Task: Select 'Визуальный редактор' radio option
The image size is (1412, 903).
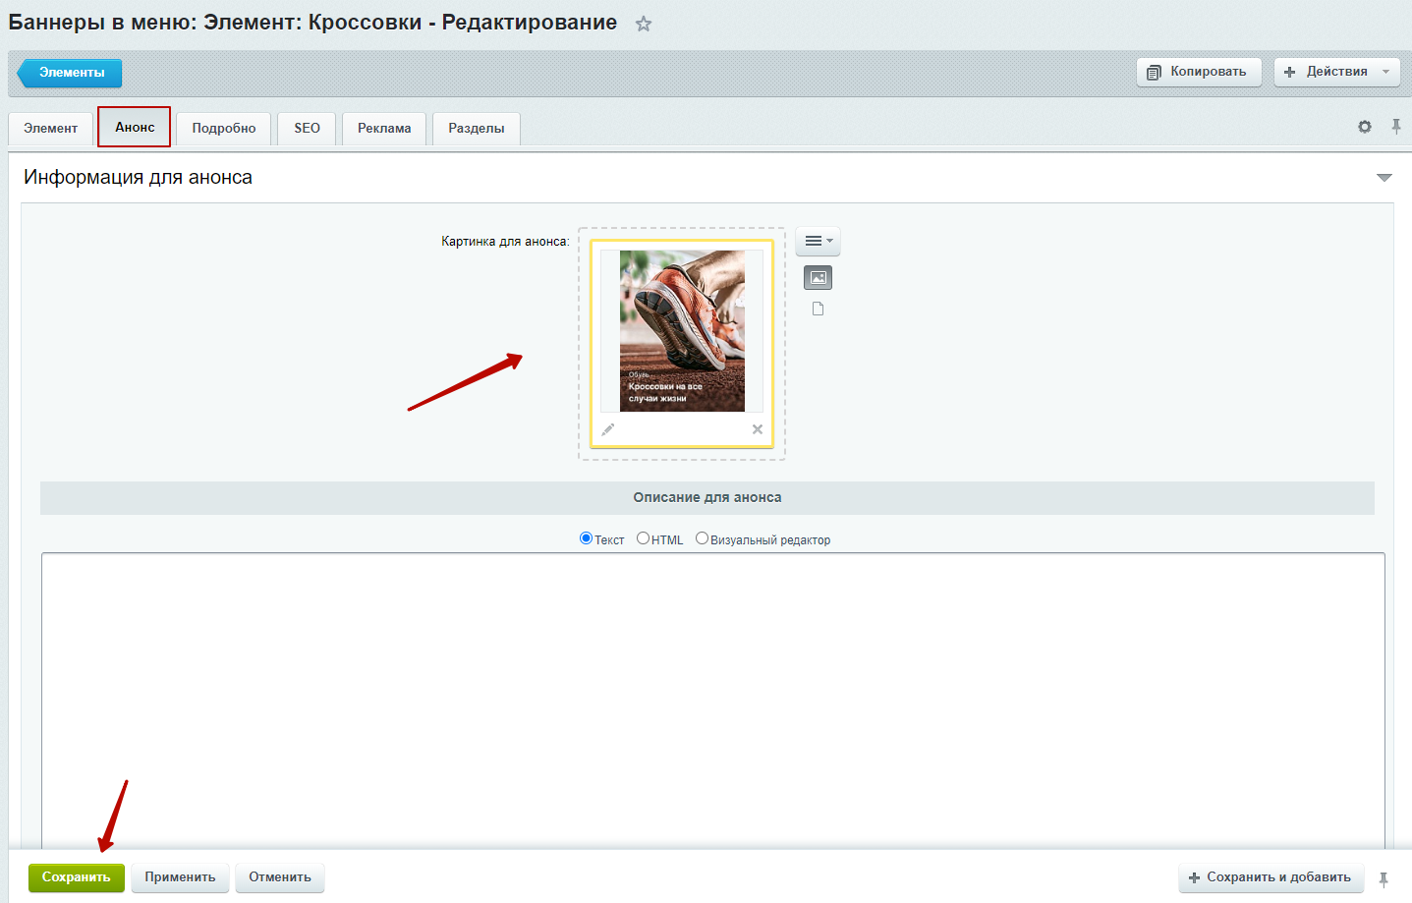Action: (702, 538)
